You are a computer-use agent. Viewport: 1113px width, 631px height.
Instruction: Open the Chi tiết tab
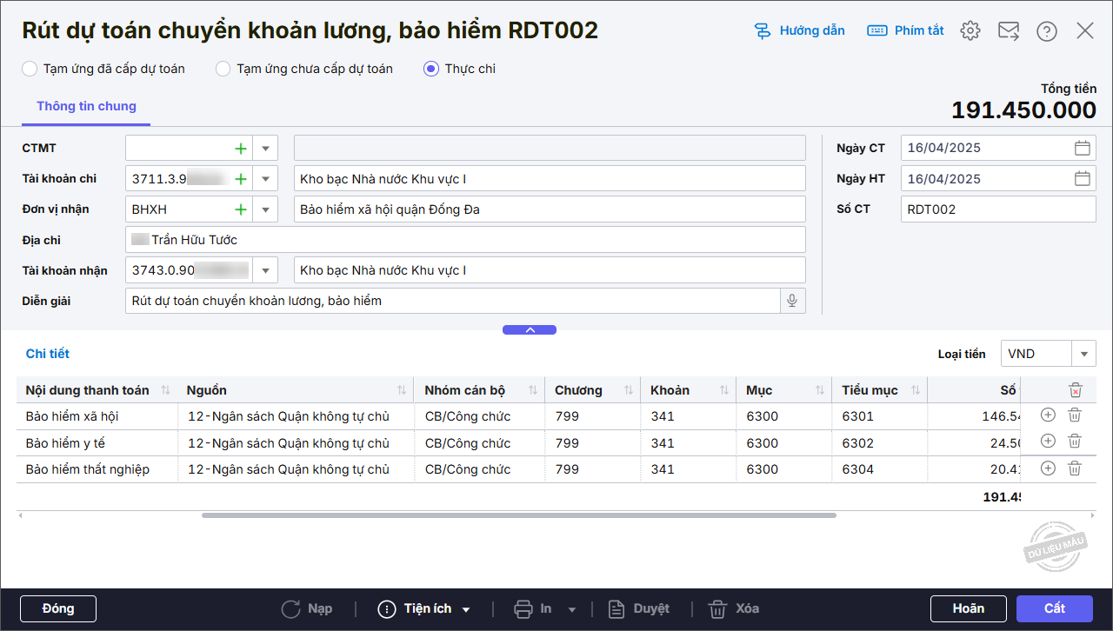pyautogui.click(x=48, y=354)
